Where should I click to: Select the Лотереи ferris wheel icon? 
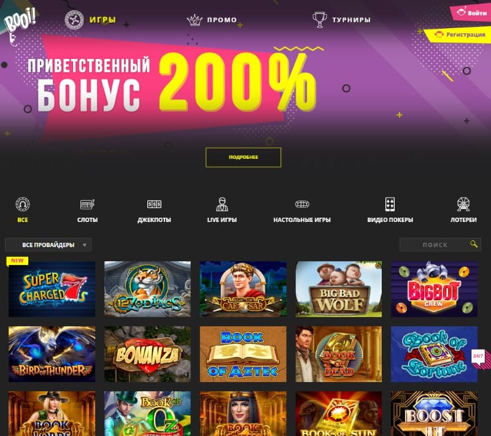click(x=463, y=204)
